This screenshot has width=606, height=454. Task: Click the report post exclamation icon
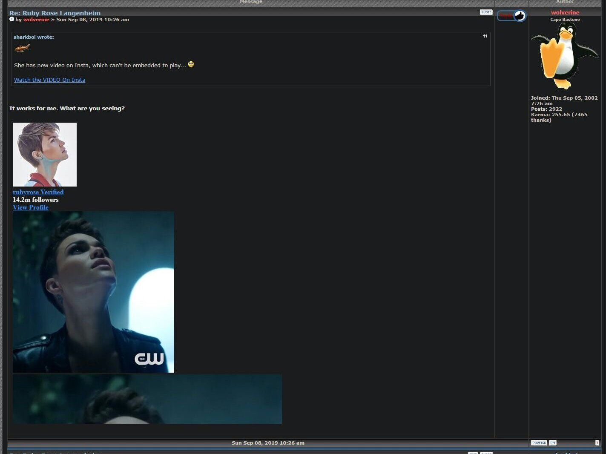pos(597,443)
